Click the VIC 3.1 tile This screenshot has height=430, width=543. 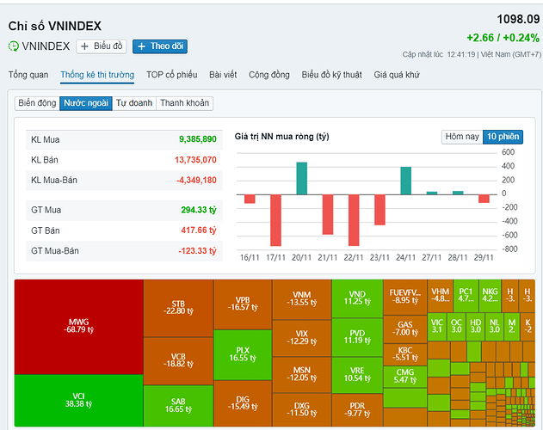click(437, 327)
